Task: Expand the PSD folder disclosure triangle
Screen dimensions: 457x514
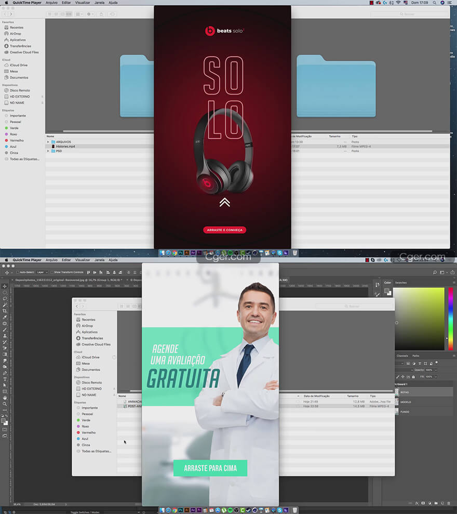Action: [x=48, y=151]
